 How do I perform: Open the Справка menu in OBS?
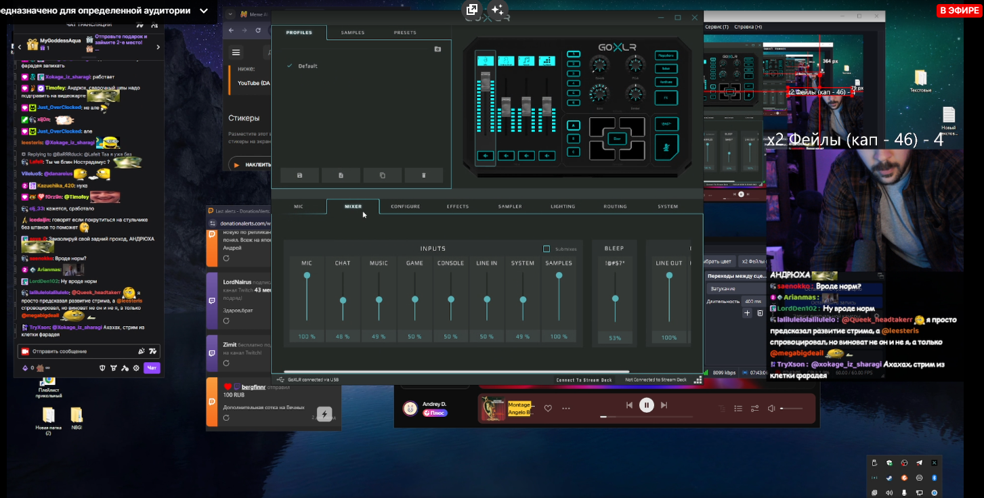click(x=748, y=27)
